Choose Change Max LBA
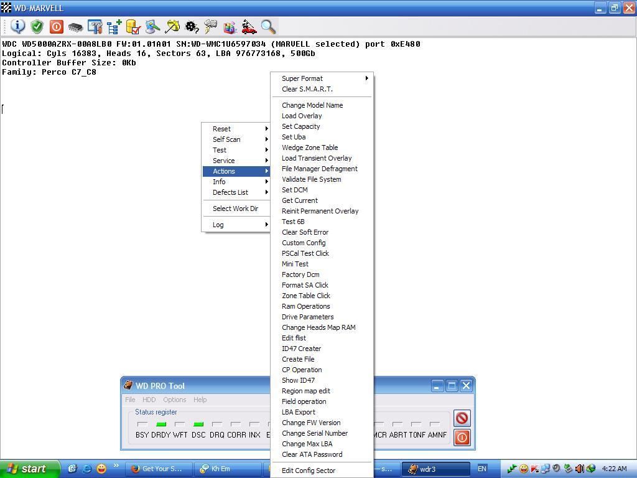Screen dimensions: 637x478 click(322, 443)
